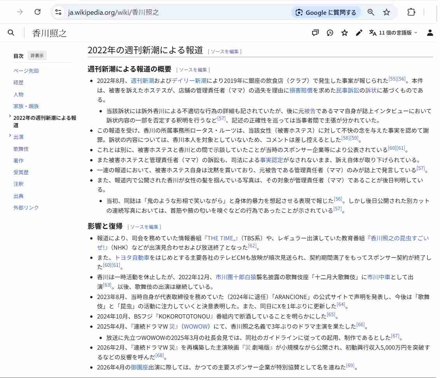Open the user account icon menu
This screenshot has width=440, height=378.
pos(430,33)
